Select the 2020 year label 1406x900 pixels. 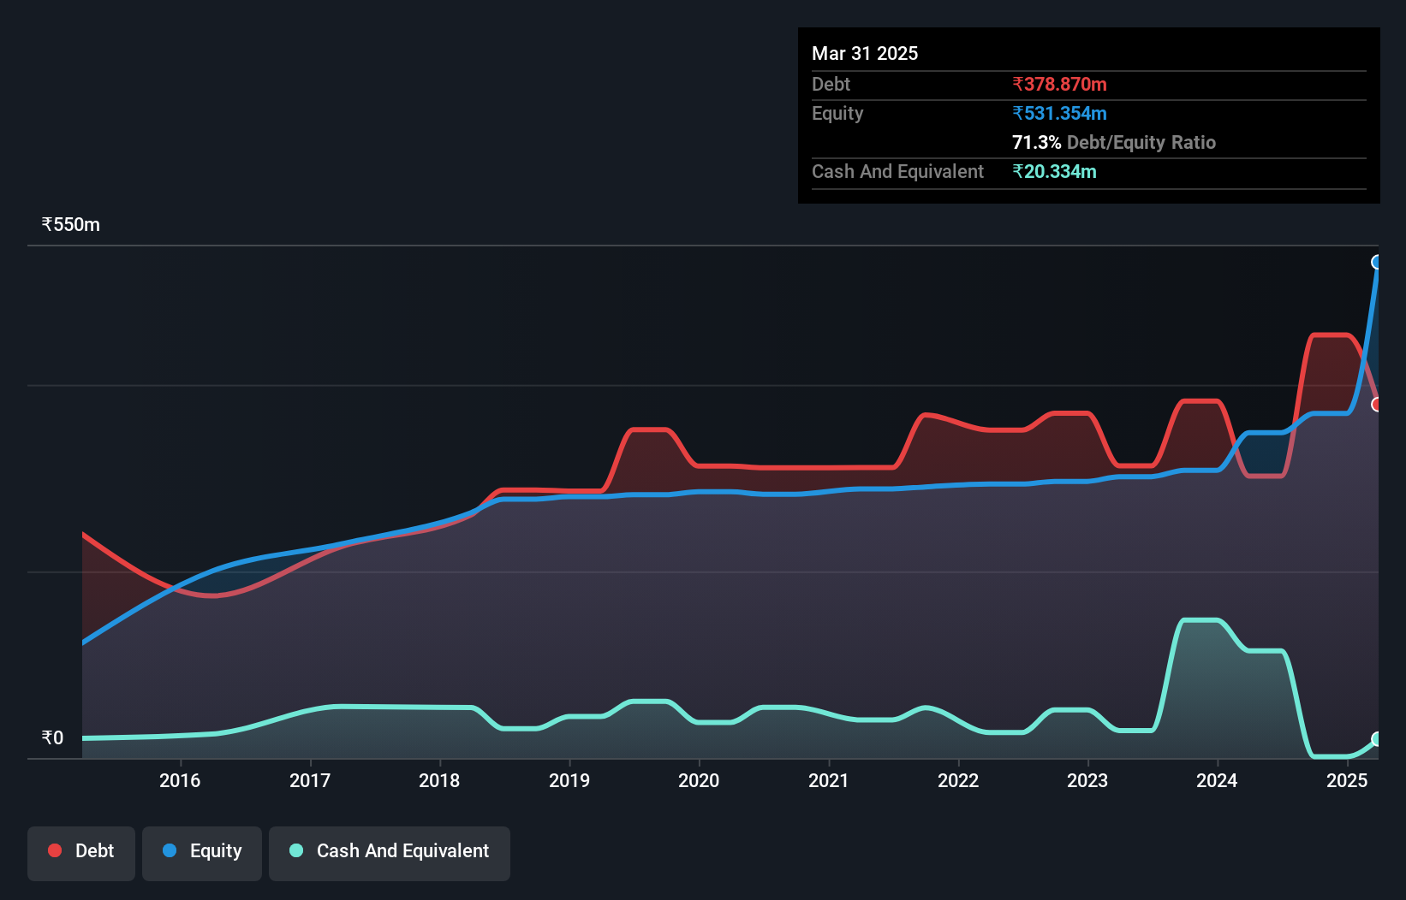coord(699,780)
